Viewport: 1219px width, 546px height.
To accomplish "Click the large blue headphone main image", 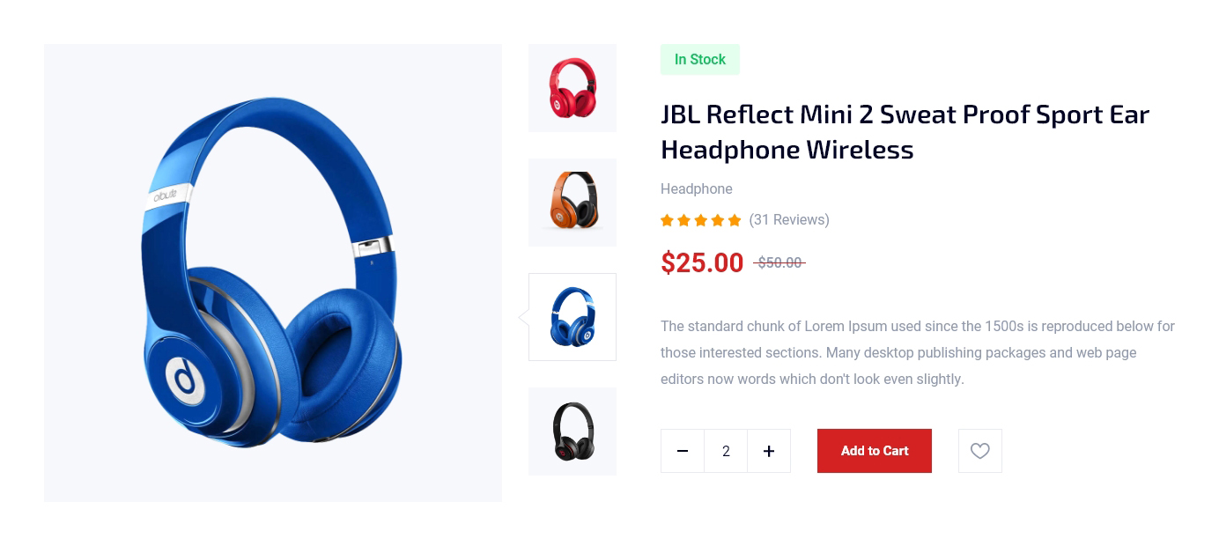I will 273,273.
